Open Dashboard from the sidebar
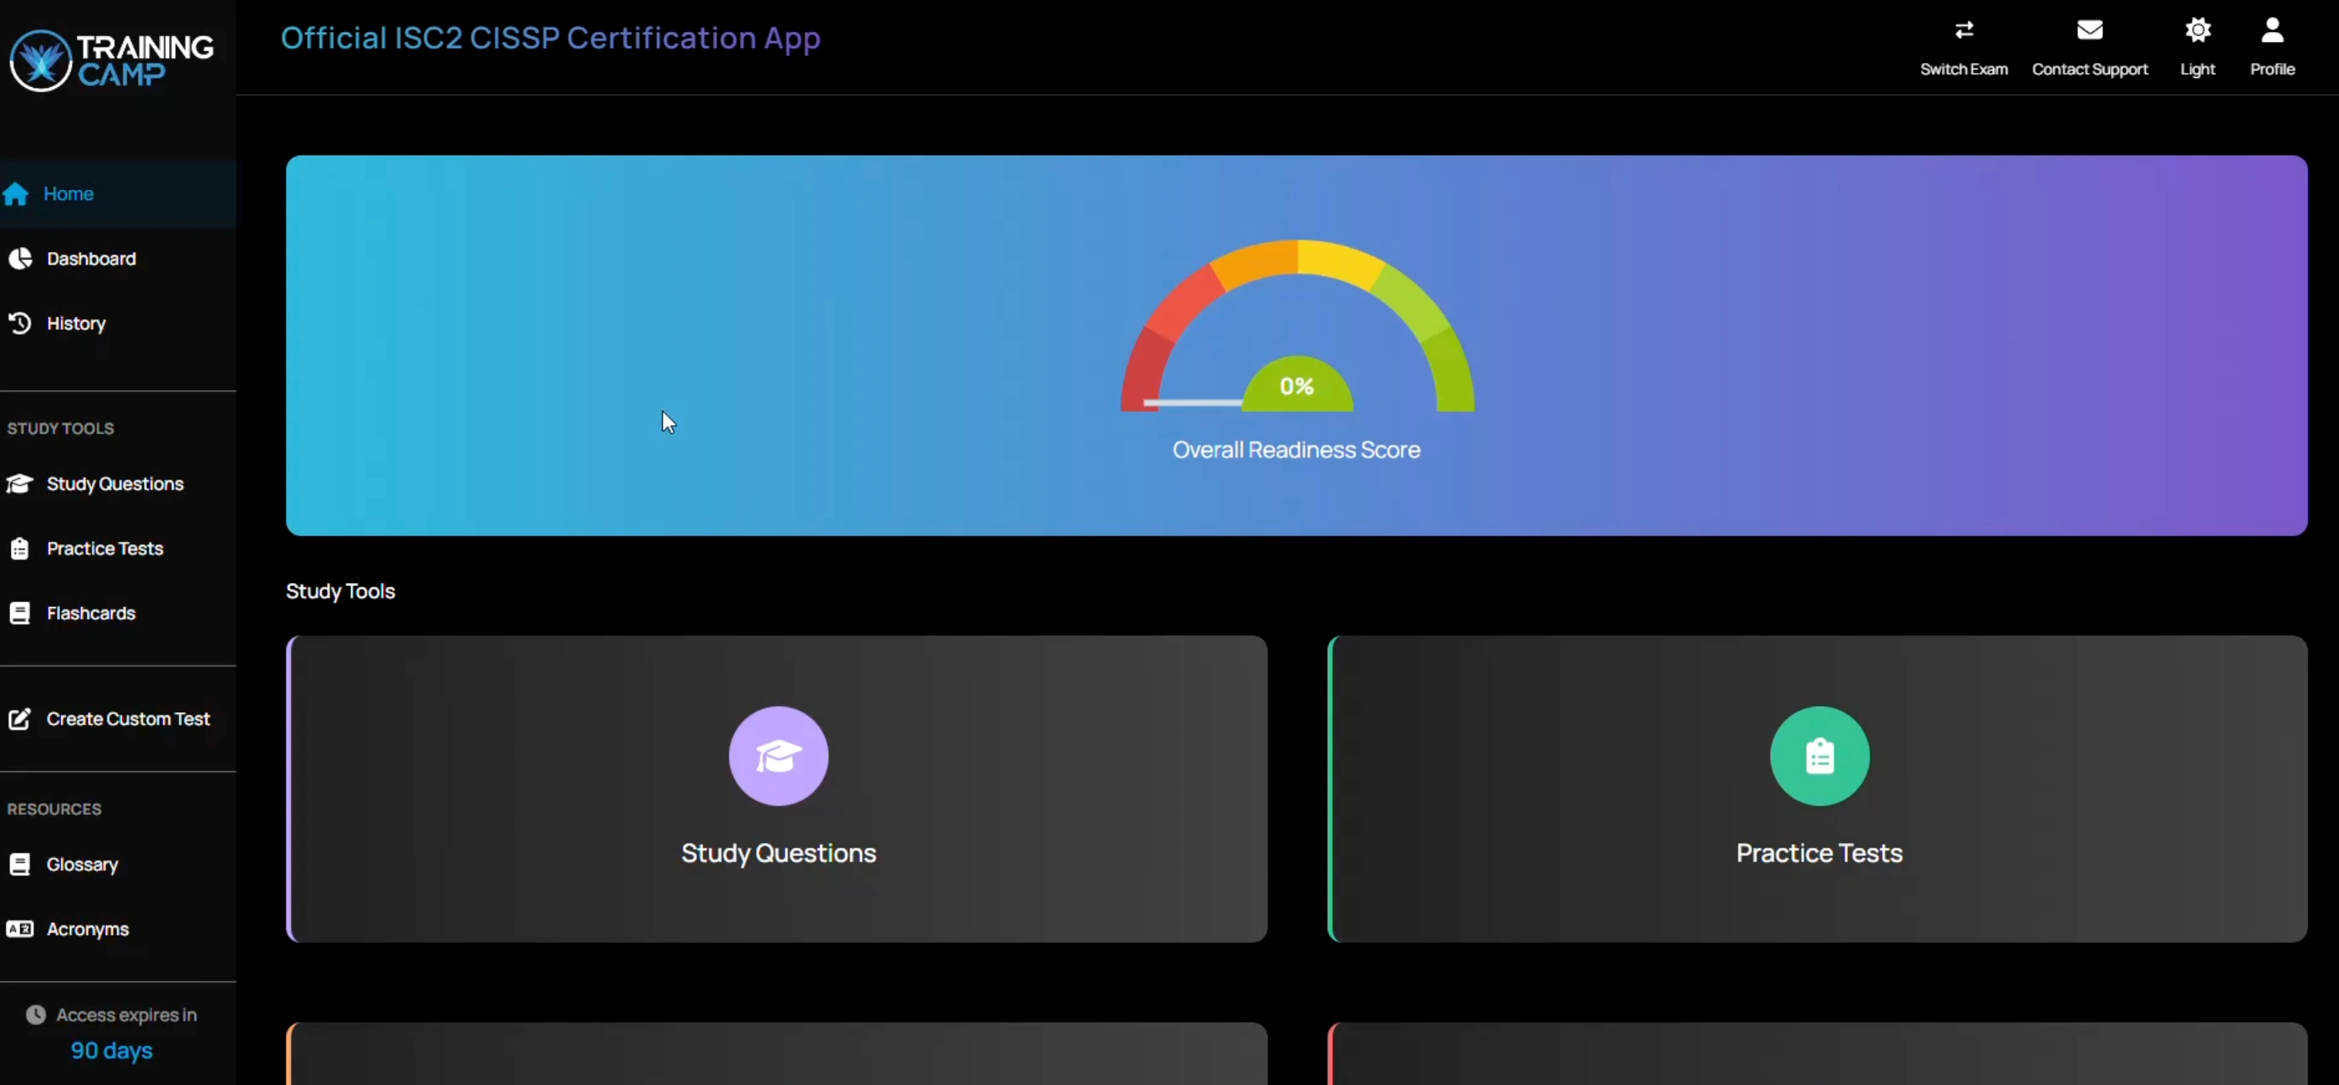The image size is (2339, 1085). point(91,258)
